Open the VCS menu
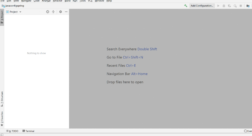 tap(90, 1)
